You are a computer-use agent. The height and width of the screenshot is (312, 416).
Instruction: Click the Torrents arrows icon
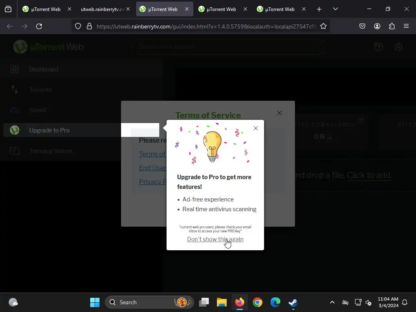click(15, 90)
